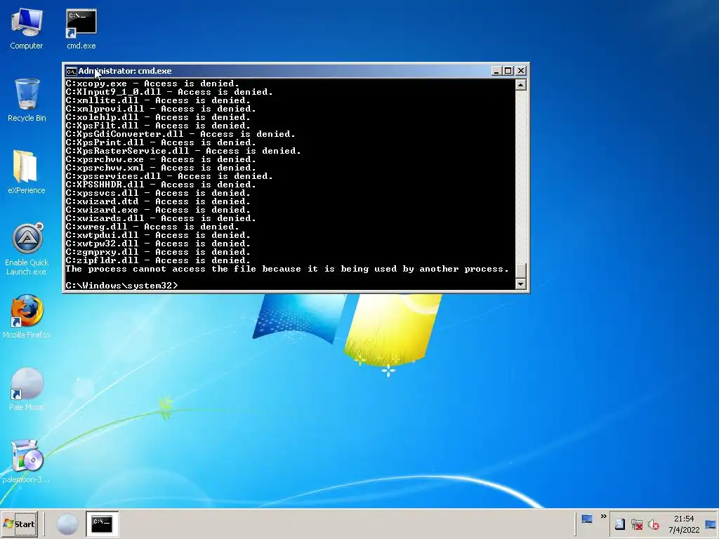719x539 pixels.
Task: Click the xwtpw32.dll output line
Action: coord(158,244)
